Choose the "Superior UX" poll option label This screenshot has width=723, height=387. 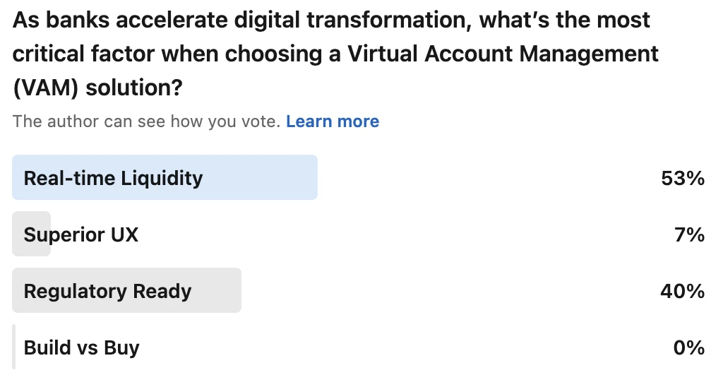[x=81, y=234]
